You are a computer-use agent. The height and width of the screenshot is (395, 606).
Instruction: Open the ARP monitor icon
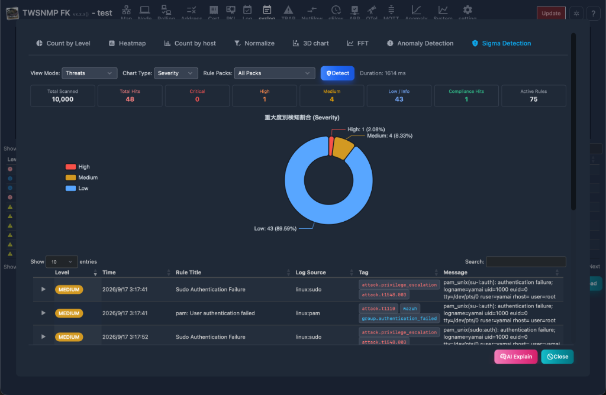[x=354, y=12]
